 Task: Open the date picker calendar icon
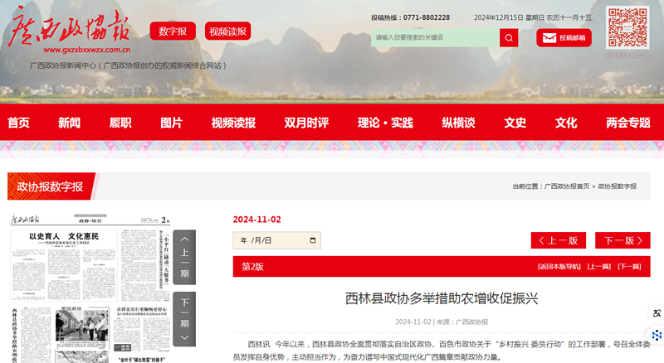click(313, 240)
